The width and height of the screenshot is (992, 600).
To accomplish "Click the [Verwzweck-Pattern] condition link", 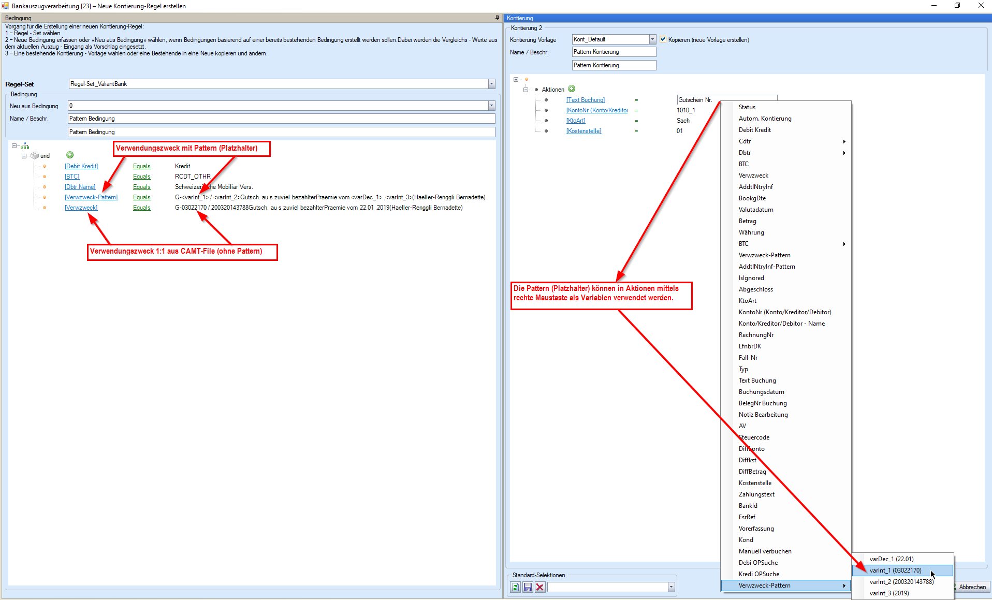I will click(x=91, y=197).
